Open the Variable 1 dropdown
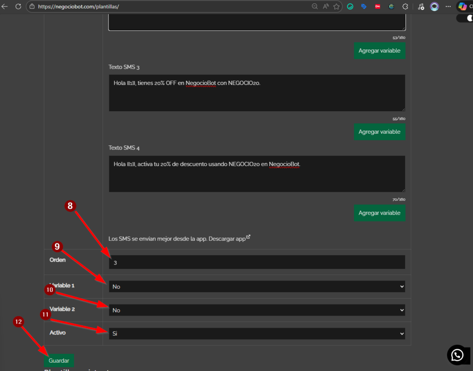473x371 pixels. tap(257, 287)
